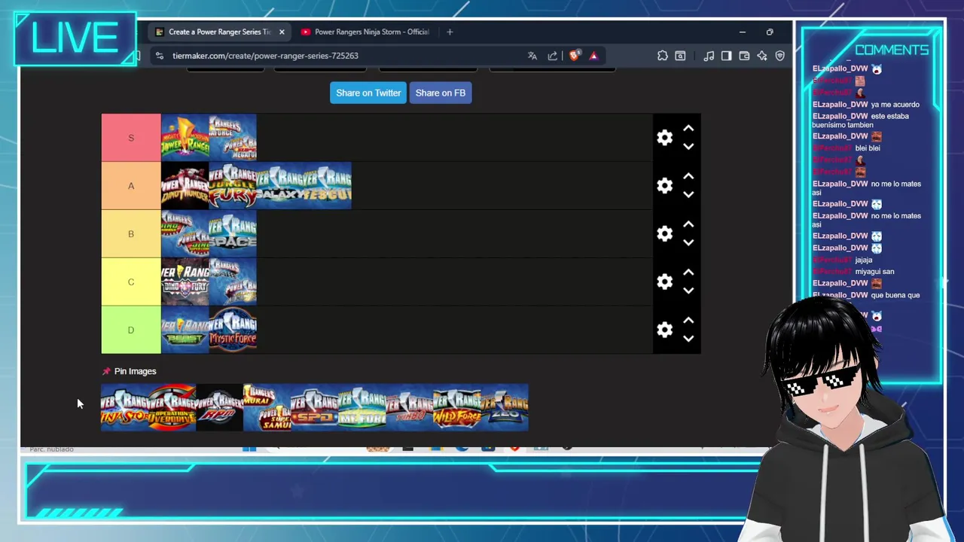Open the Brave VPN shield icon
This screenshot has width=964, height=542.
click(x=780, y=56)
